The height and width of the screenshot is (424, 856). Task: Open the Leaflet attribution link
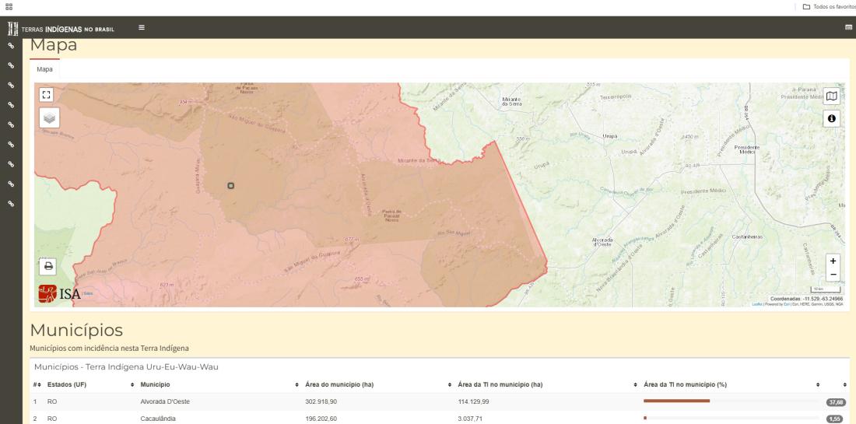tap(756, 304)
